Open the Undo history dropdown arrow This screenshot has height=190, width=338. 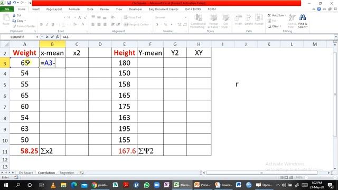pos(18,3)
